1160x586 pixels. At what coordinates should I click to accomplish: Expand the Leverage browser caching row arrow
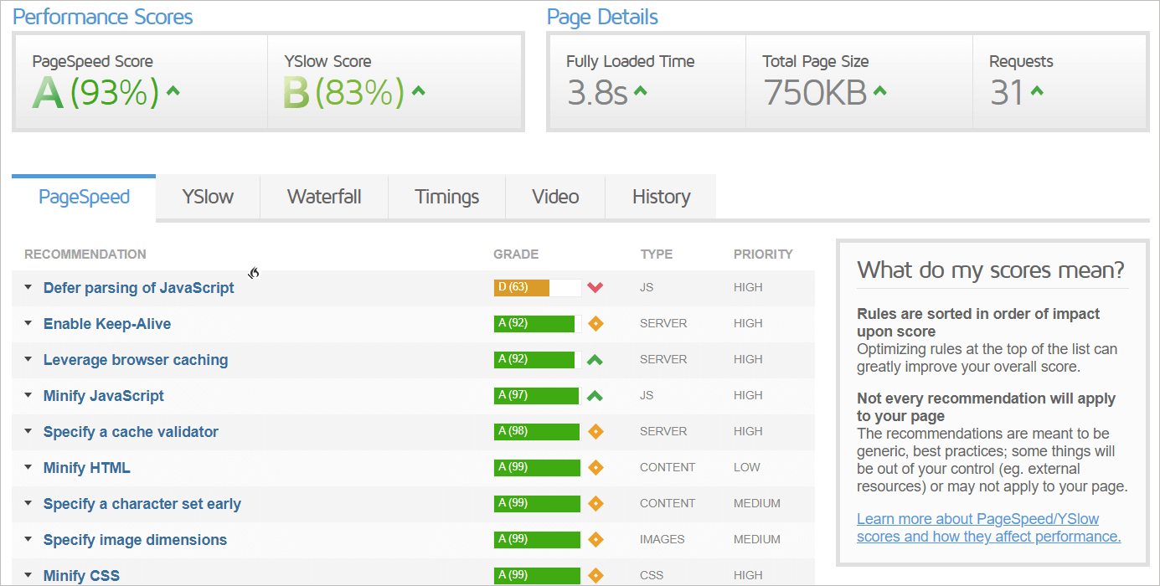28,359
